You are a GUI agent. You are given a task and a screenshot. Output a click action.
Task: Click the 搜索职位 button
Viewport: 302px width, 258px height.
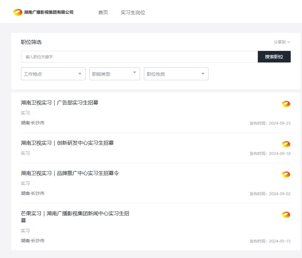coord(274,57)
